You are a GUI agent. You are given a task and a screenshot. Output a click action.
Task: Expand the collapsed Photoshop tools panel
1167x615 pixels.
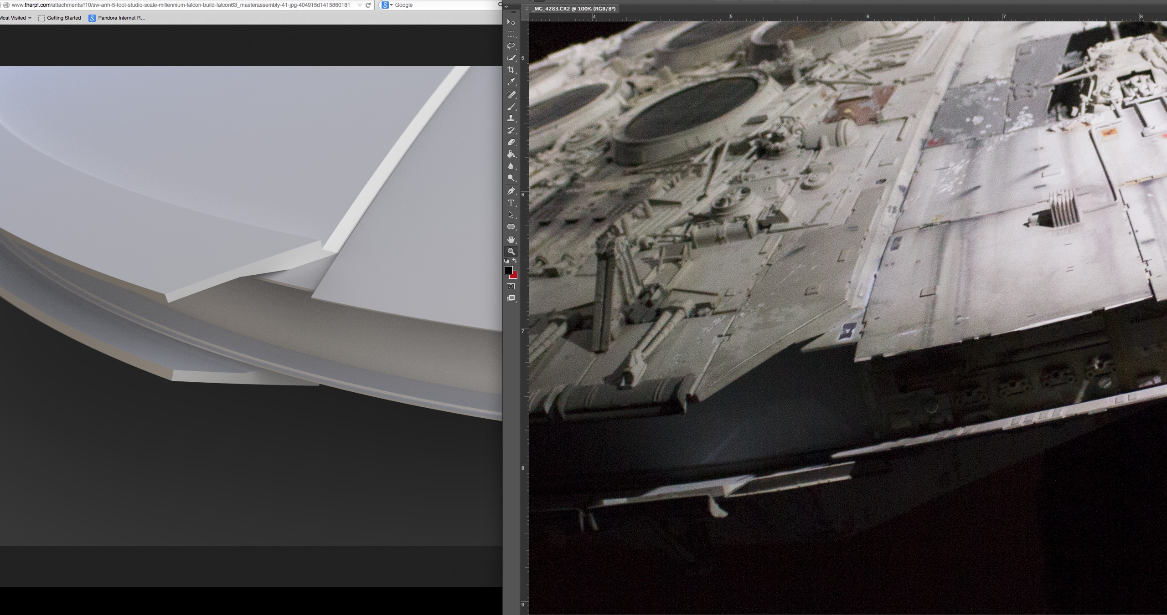(506, 7)
